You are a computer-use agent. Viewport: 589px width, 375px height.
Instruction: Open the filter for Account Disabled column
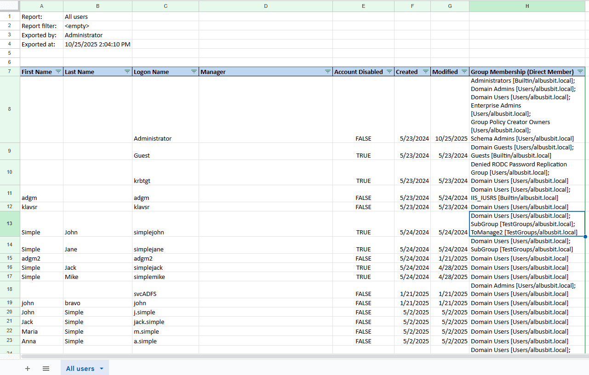389,72
